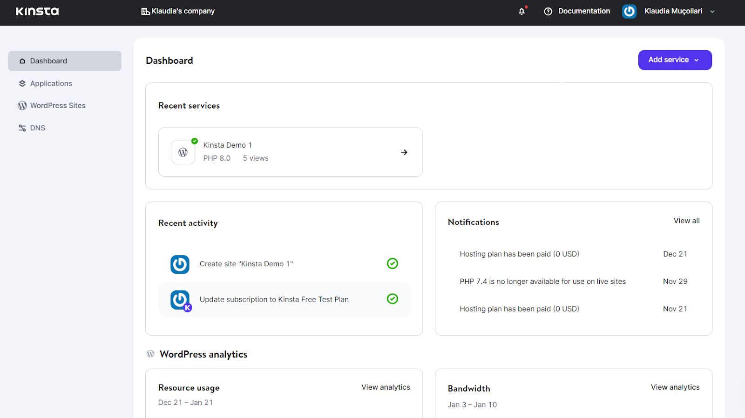Click the DNS sidebar icon
The width and height of the screenshot is (745, 418).
pyautogui.click(x=22, y=128)
